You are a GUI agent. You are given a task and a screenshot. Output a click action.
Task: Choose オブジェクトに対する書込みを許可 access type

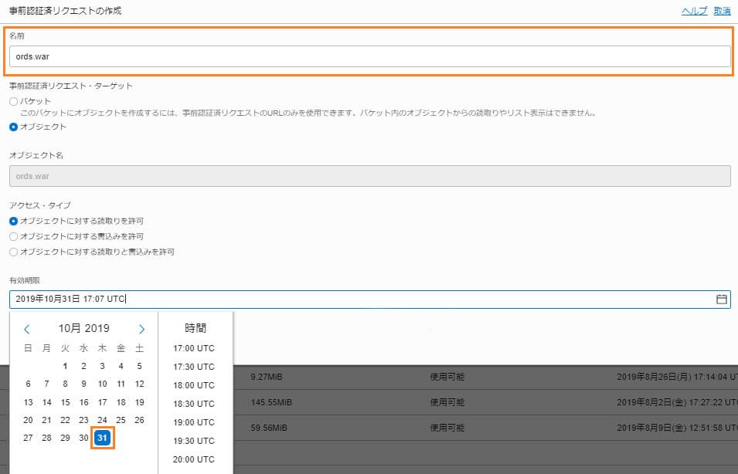(14, 236)
